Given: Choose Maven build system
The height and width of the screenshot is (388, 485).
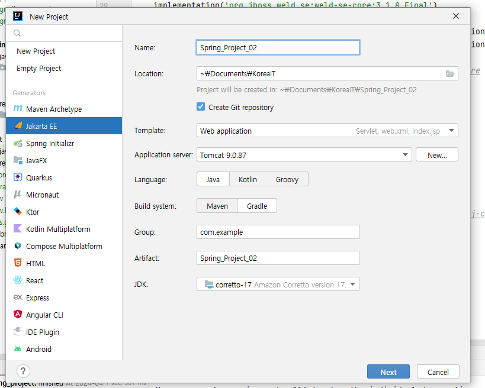Looking at the screenshot, I should click(217, 206).
